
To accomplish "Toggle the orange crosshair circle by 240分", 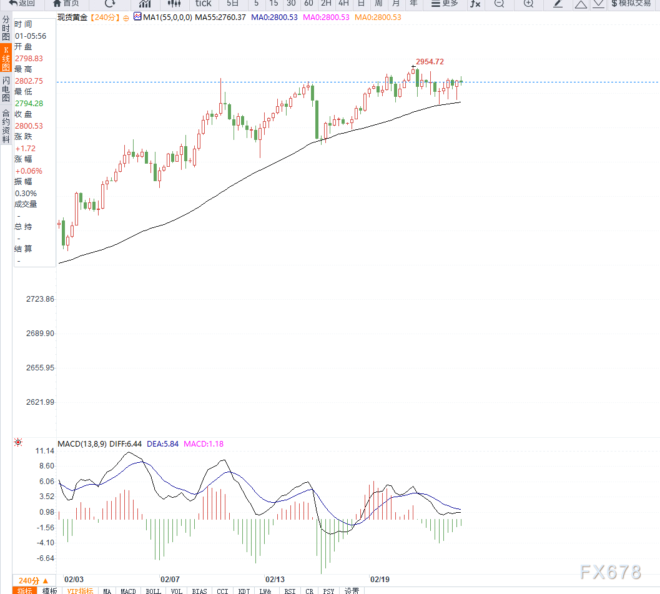I will click(126, 18).
